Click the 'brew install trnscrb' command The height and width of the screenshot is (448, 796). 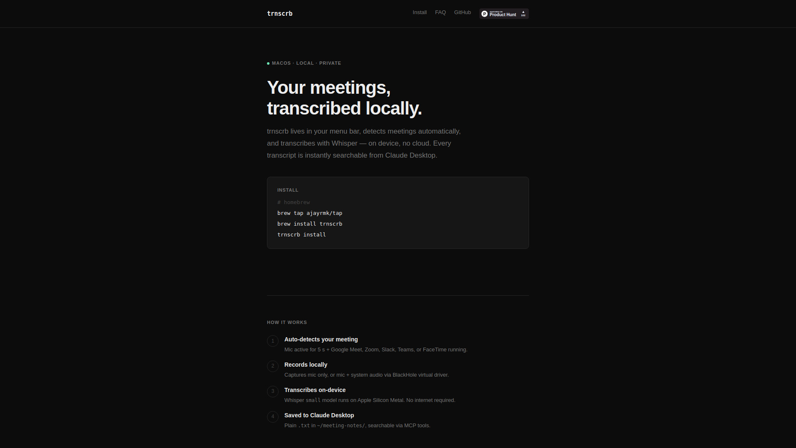click(310, 224)
